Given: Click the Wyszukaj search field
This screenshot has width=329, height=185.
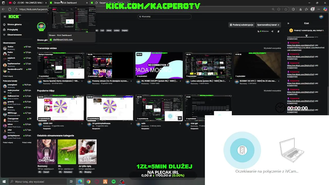Looking at the screenshot, I should pyautogui.click(x=164, y=16).
